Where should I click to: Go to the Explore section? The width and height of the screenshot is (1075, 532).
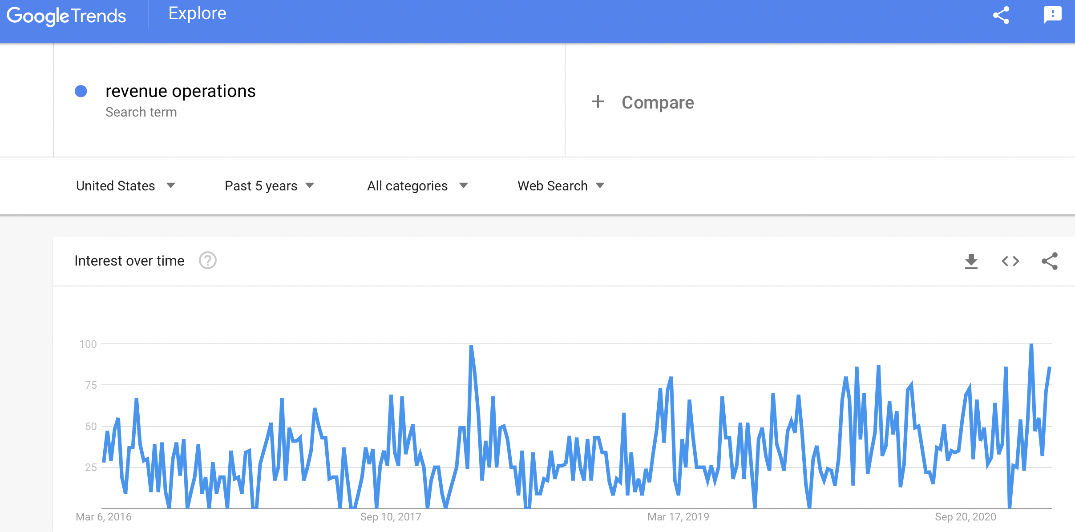pos(197,13)
